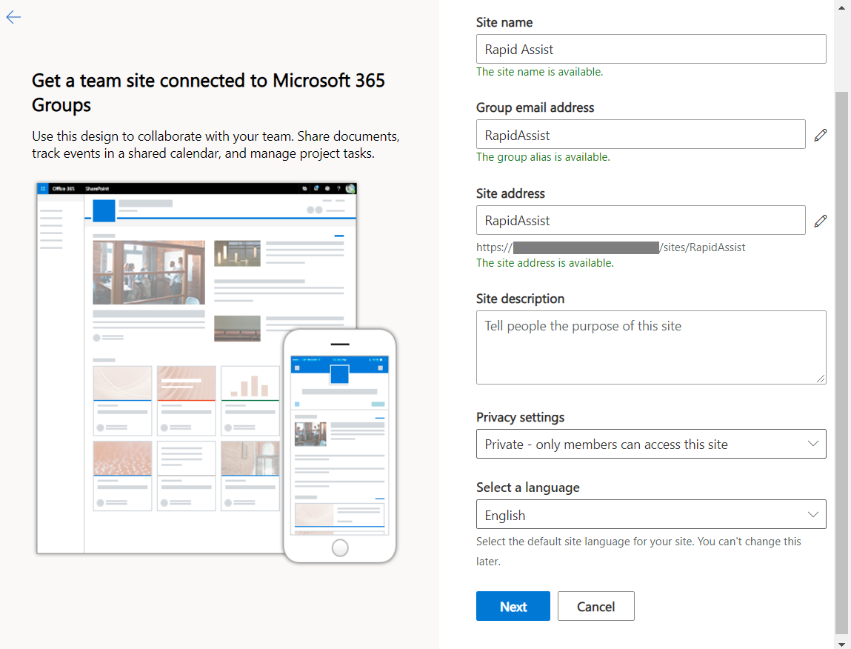851x649 pixels.
Task: Edit site address with pencil icon
Action: 820,221
